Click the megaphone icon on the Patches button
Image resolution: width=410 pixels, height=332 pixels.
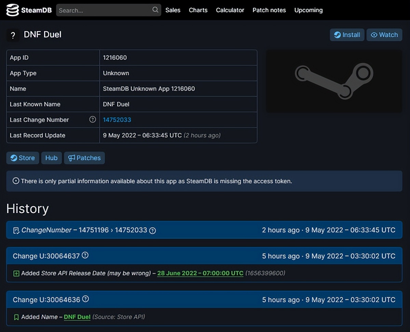72,158
